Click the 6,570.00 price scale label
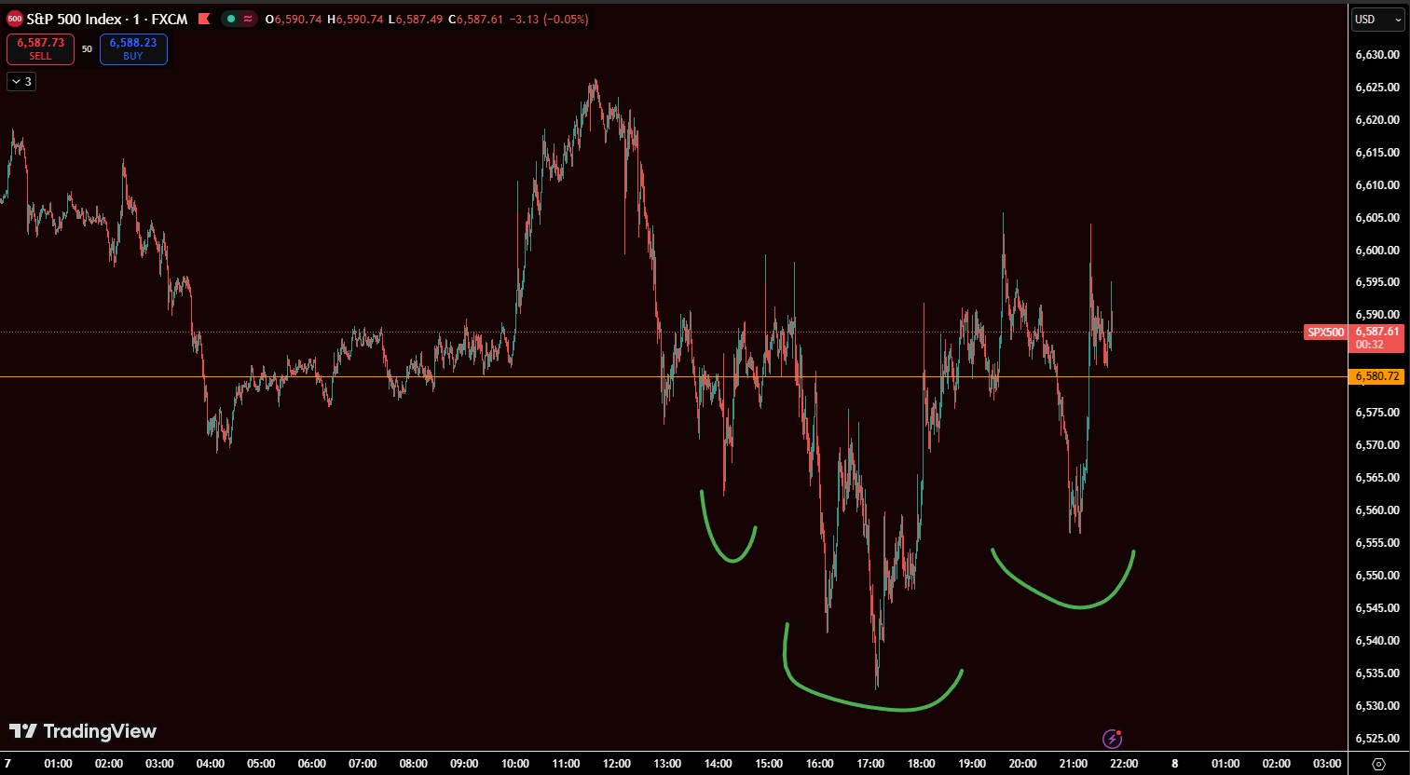The image size is (1410, 775). 1377,445
